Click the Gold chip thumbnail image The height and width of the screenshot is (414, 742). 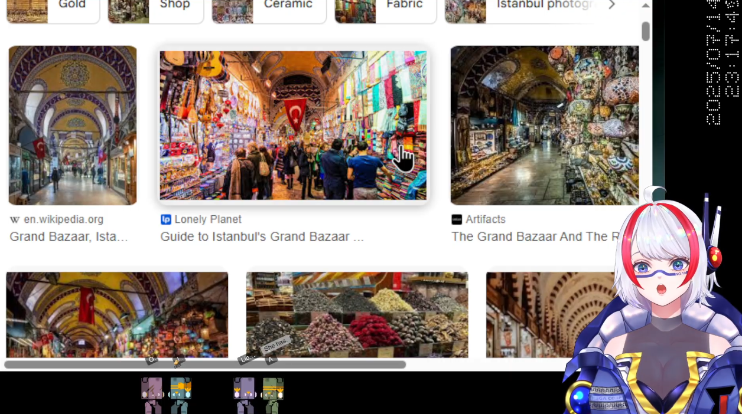[27, 11]
